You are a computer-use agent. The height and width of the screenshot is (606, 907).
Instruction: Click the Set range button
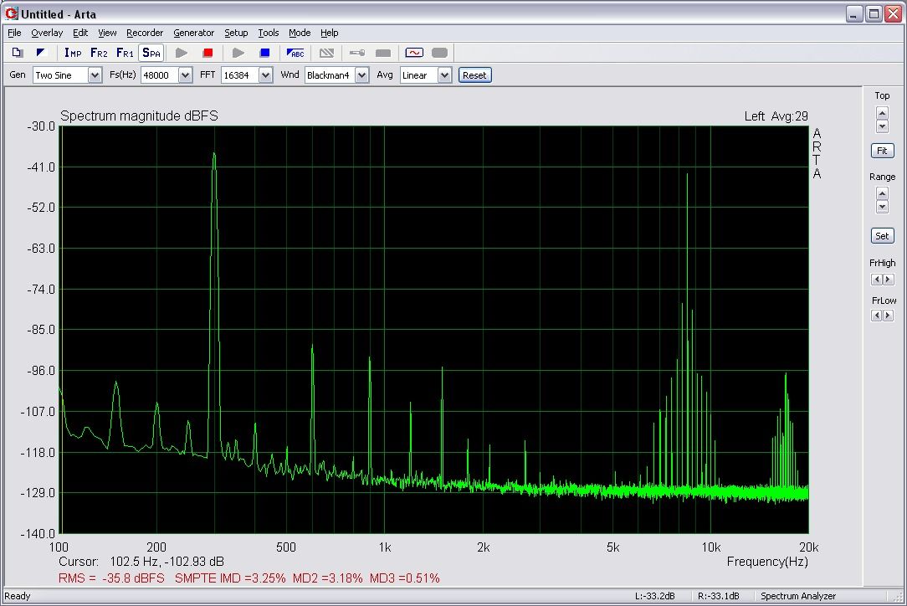[x=882, y=236]
